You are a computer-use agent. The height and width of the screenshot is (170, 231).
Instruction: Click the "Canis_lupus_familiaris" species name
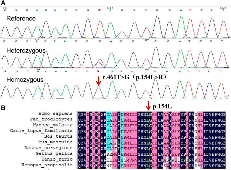pos(41,131)
